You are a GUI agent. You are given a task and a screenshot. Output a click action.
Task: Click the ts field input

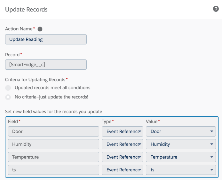click(x=53, y=170)
